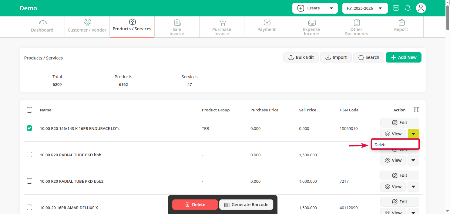
Task: Collapse the action dropdown for ENDURACE row
Action: 413,134
